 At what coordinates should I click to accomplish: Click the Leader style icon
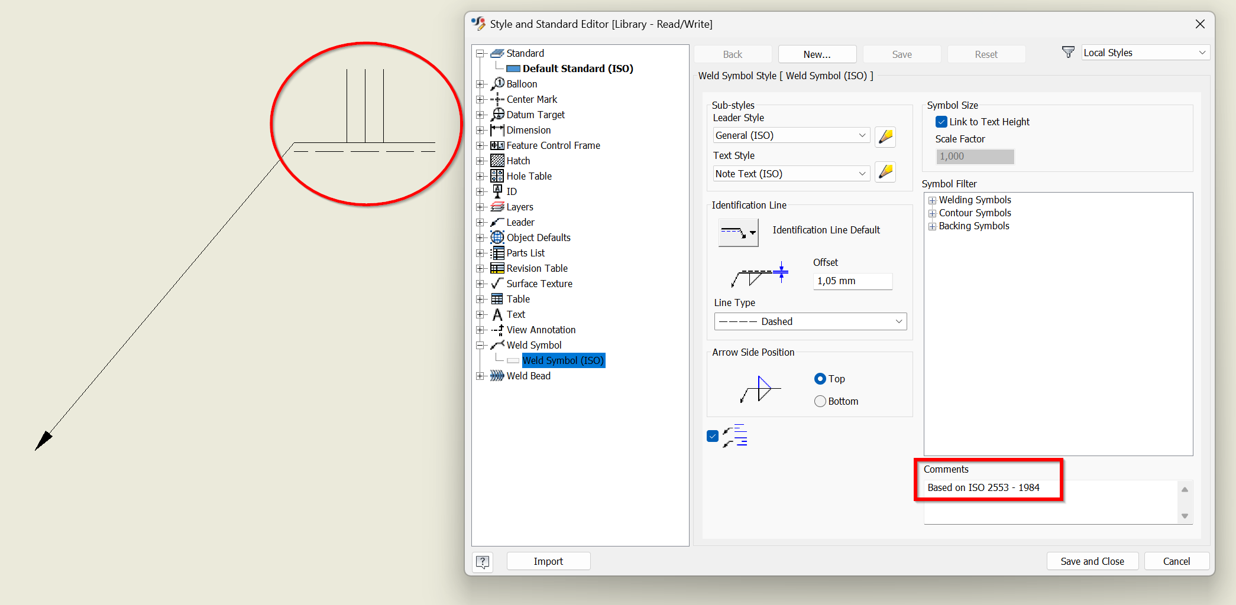point(497,222)
